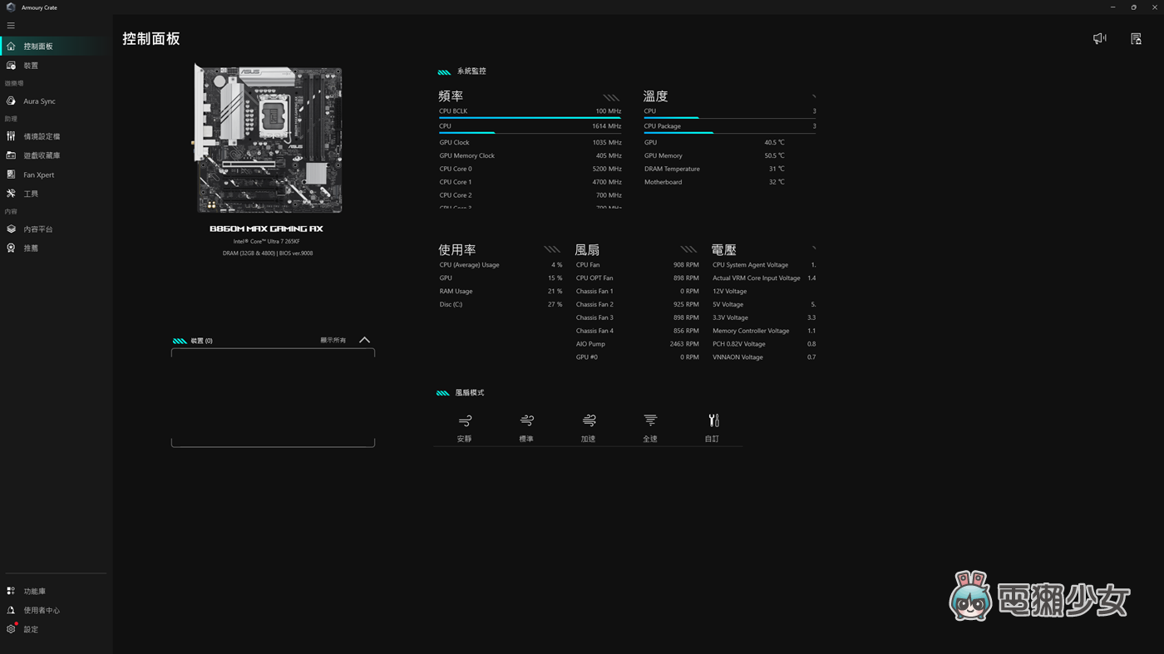Screen dimensions: 1164x654
Task: Click the B860M motherboard image
Action: (x=268, y=139)
